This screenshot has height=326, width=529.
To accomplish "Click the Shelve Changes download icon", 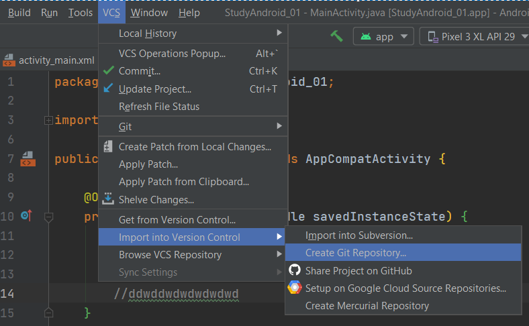I will tap(108, 199).
